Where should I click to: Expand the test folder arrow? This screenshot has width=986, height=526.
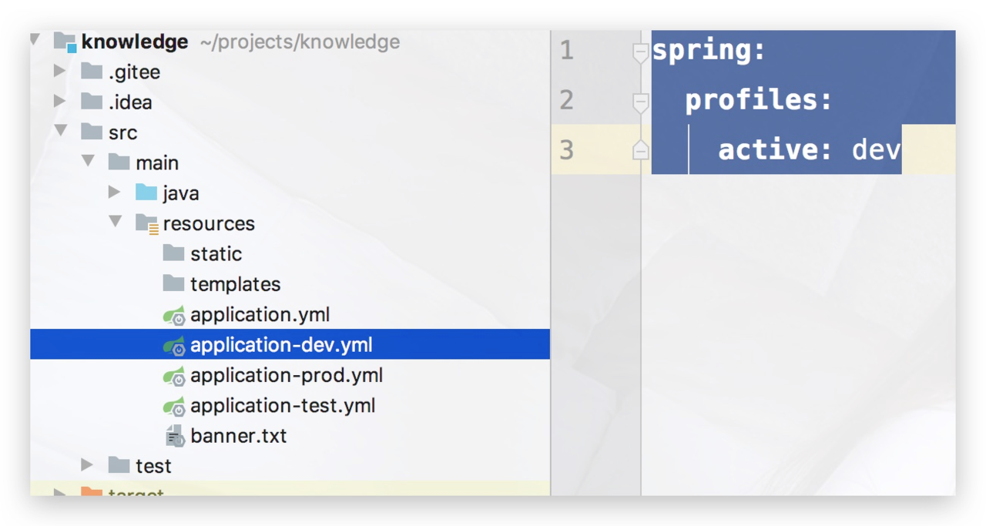[x=88, y=465]
